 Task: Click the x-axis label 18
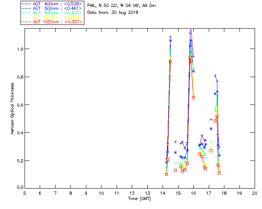coord(224,193)
